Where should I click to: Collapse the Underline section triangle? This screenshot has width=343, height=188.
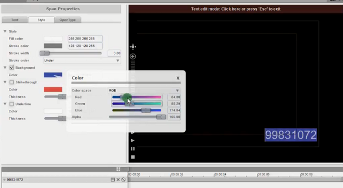5,104
